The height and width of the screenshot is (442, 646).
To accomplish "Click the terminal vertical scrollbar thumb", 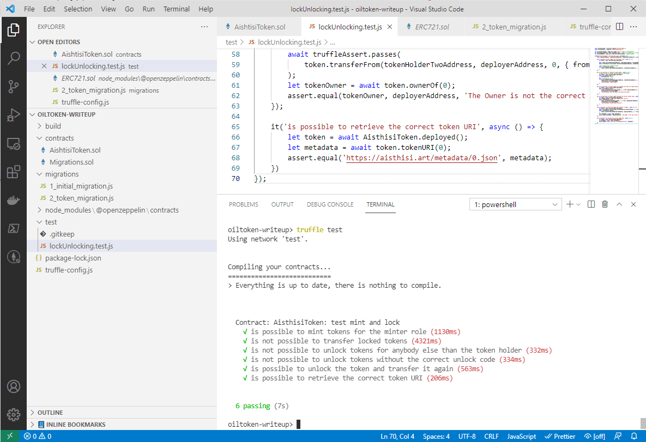I will pos(643,423).
